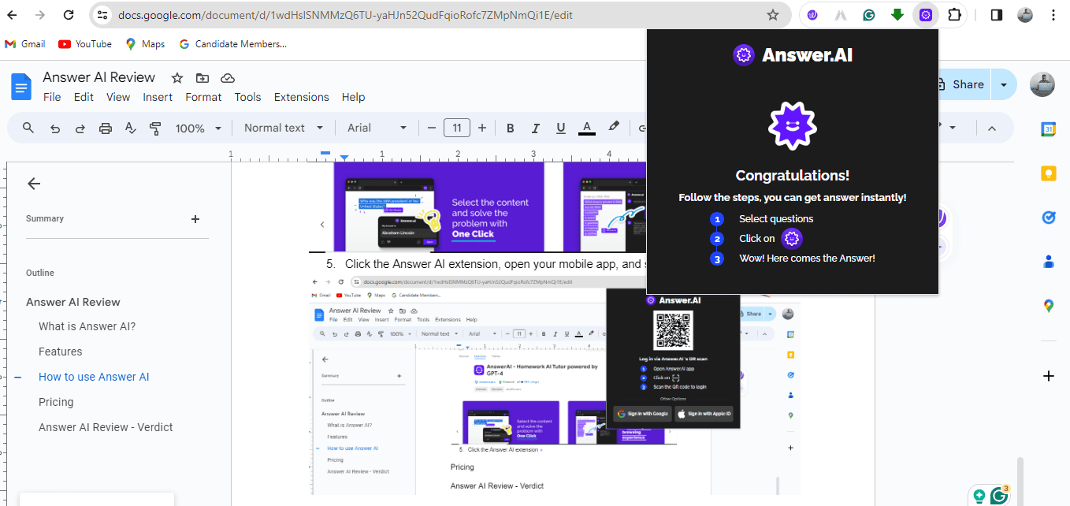Select the Paint format tool

pos(155,127)
